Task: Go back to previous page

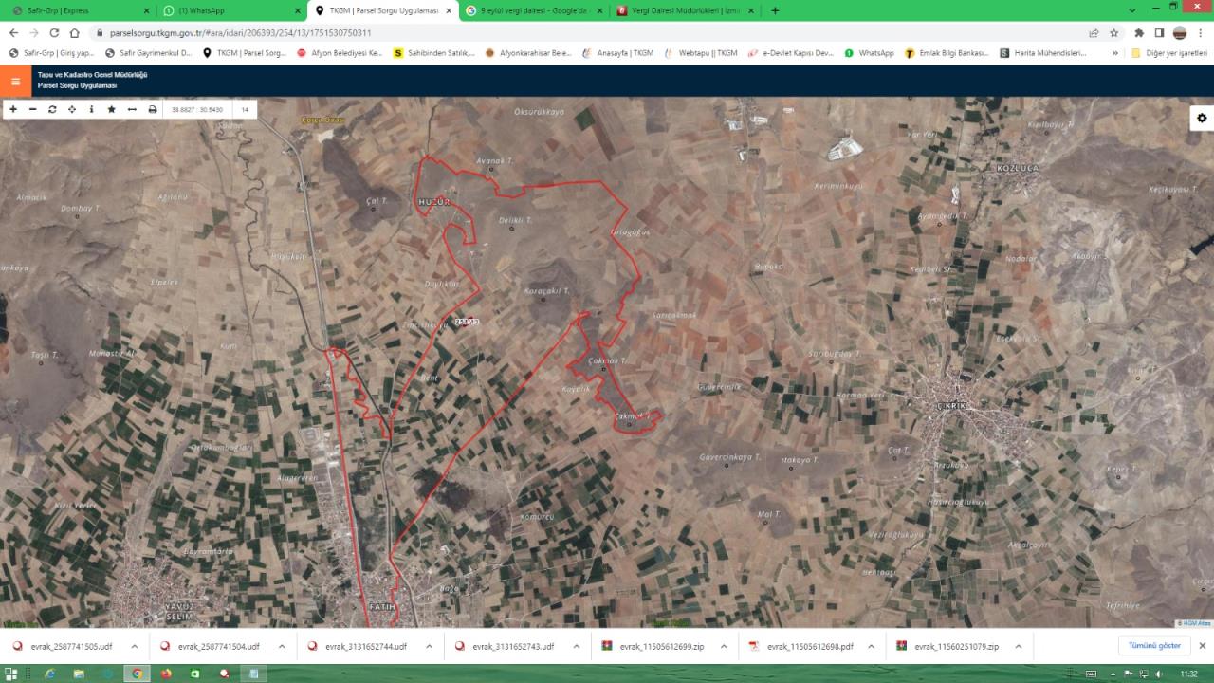Action: [13, 32]
